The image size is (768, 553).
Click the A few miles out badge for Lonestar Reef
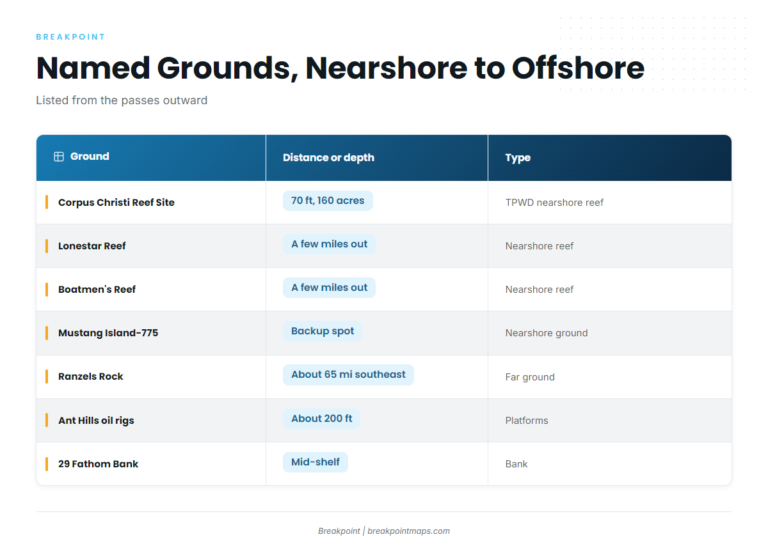click(329, 244)
